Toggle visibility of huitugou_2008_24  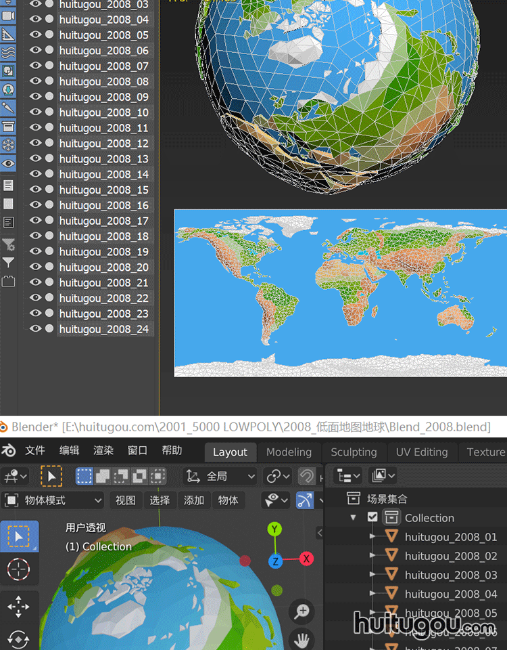(x=35, y=329)
